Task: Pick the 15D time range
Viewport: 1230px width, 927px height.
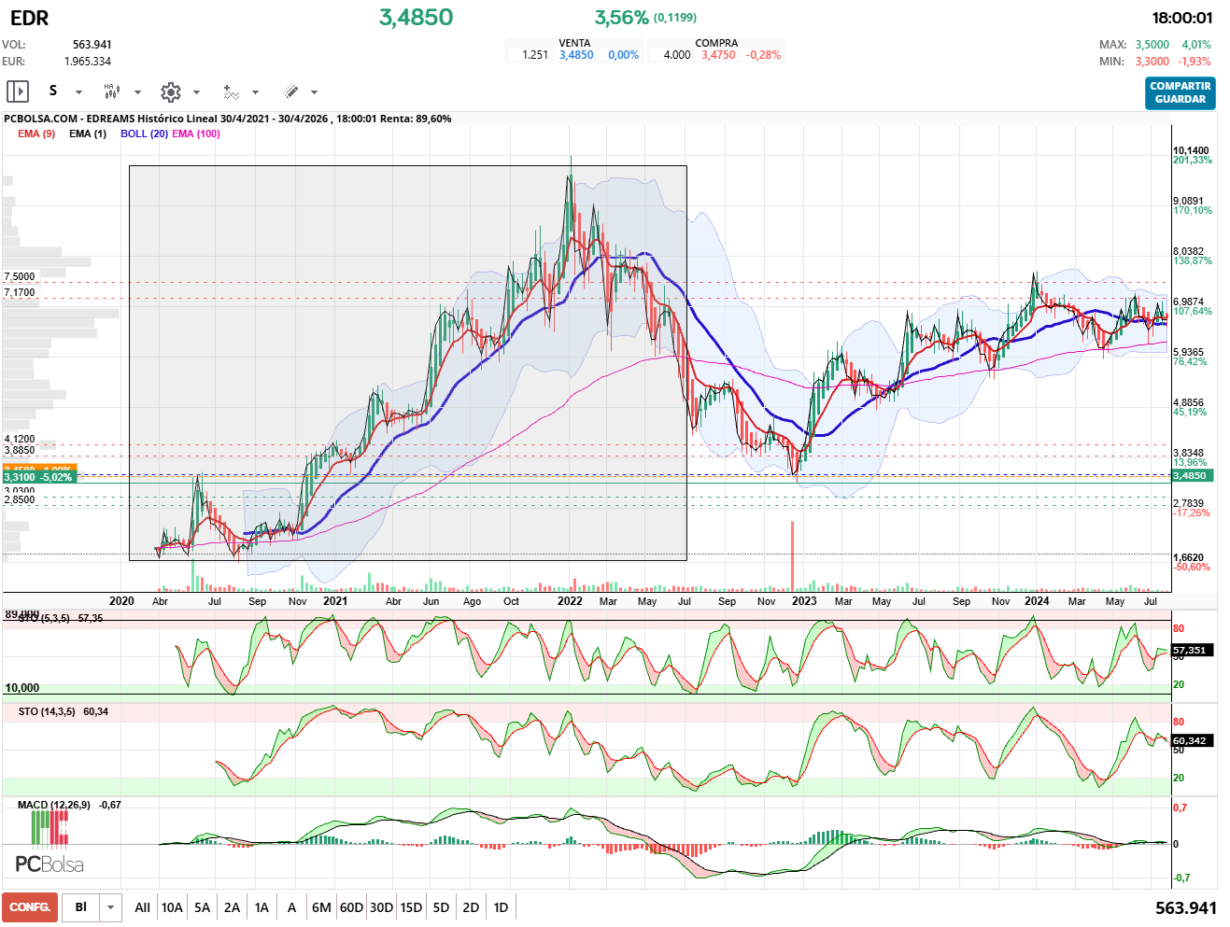Action: tap(411, 907)
